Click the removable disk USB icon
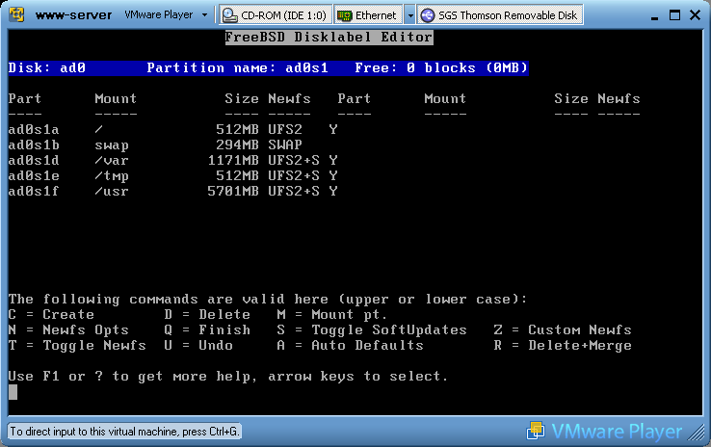The image size is (711, 447). click(x=427, y=15)
